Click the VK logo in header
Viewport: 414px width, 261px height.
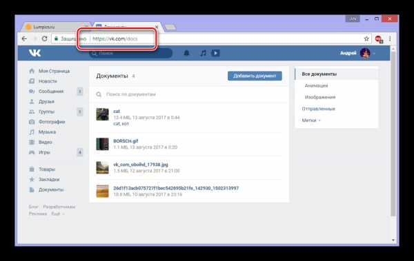pyautogui.click(x=35, y=53)
